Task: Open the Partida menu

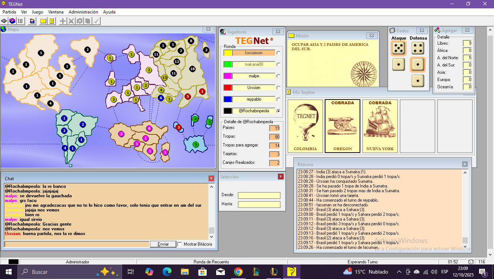Action: [9, 12]
